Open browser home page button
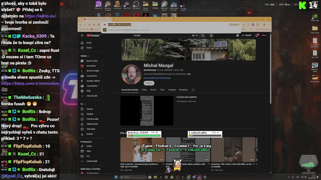The width and height of the screenshot is (321, 180). 94,25
